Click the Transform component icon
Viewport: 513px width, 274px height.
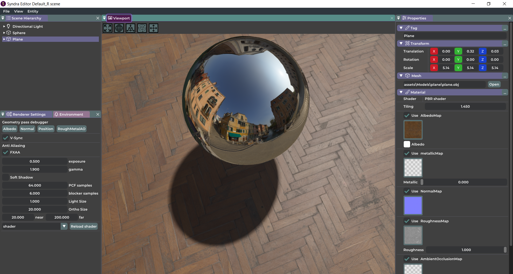point(407,43)
